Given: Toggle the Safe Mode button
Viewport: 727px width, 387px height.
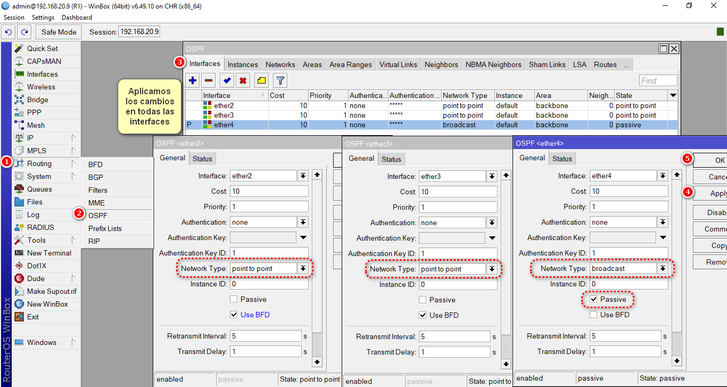Looking at the screenshot, I should pyautogui.click(x=59, y=32).
